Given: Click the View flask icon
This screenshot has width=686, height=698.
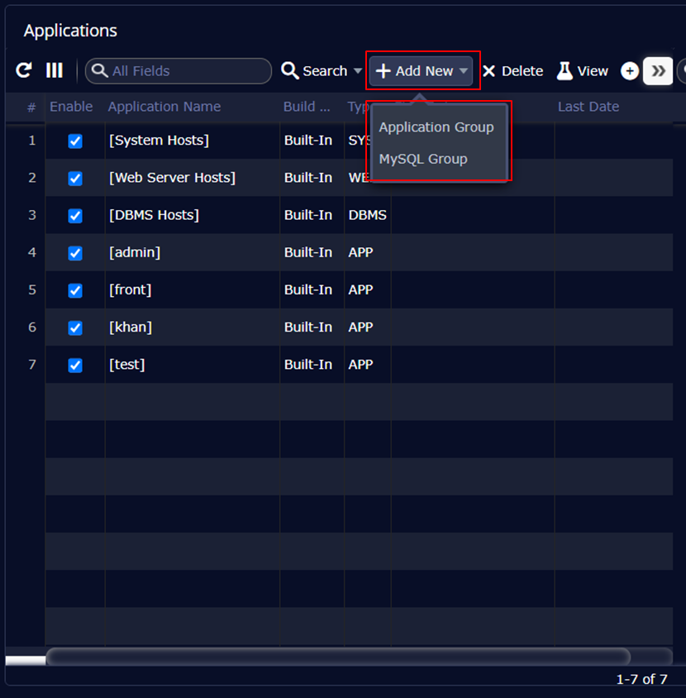Looking at the screenshot, I should tap(565, 71).
